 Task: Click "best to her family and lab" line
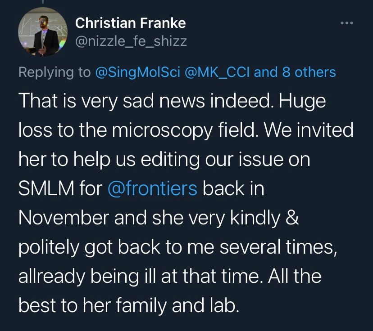[127, 305]
